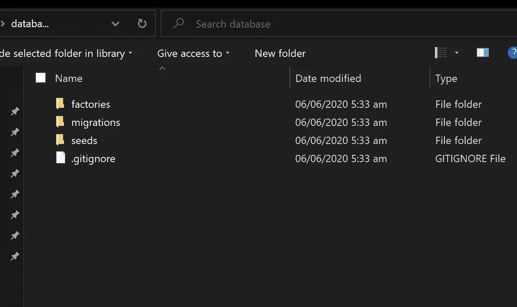This screenshot has width=517, height=307.
Task: Click the breadcrumb chevron before databa...
Action: (3, 24)
